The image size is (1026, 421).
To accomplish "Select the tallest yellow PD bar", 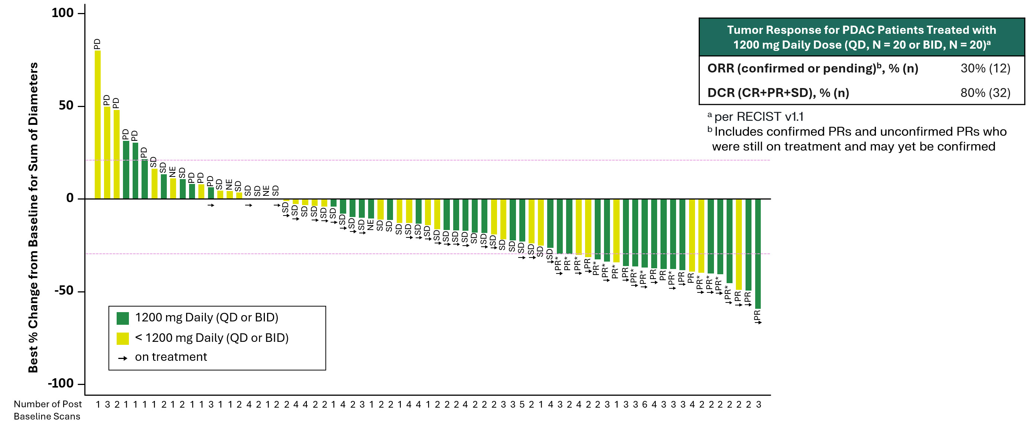I will point(98,124).
